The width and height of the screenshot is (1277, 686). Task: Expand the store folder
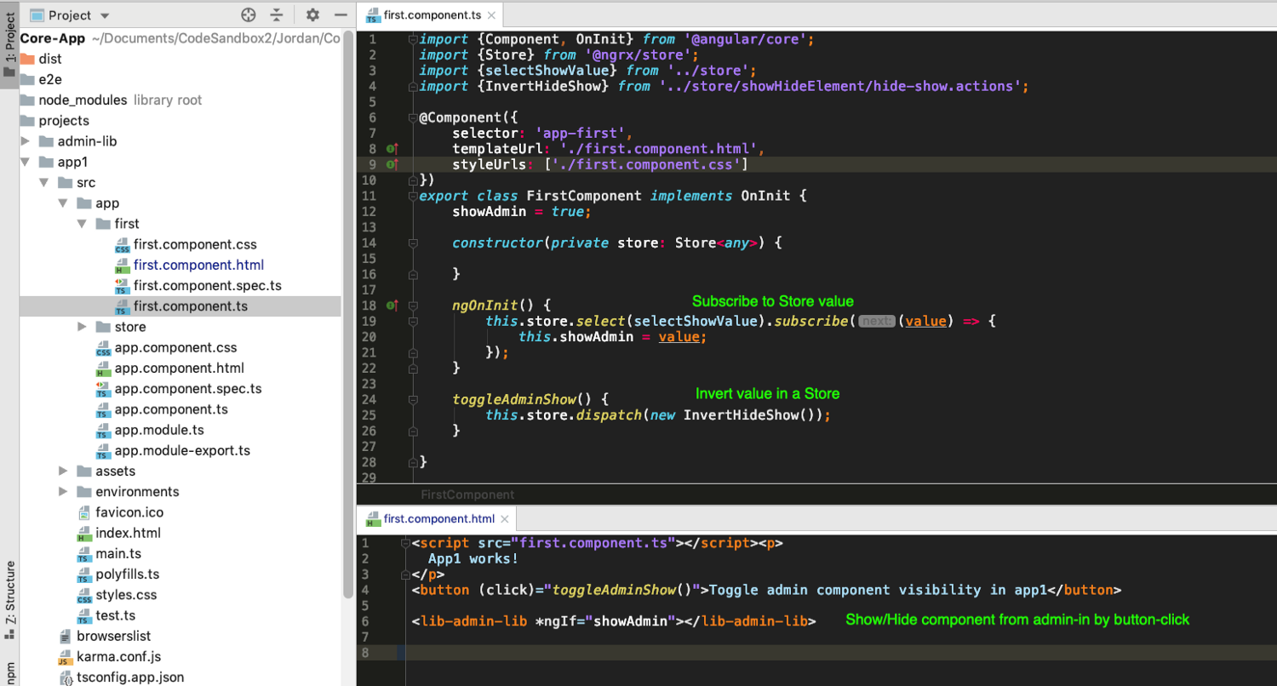[x=82, y=327]
